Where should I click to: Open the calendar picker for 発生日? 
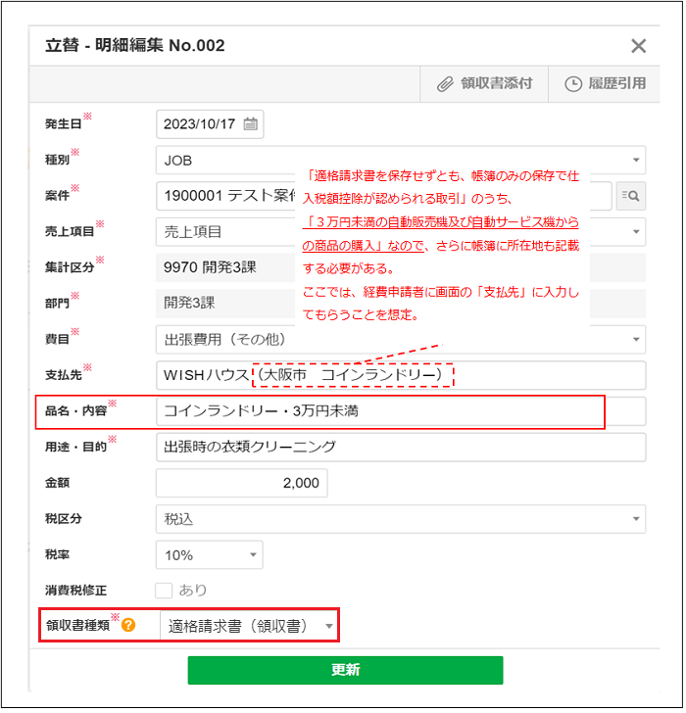(x=251, y=123)
